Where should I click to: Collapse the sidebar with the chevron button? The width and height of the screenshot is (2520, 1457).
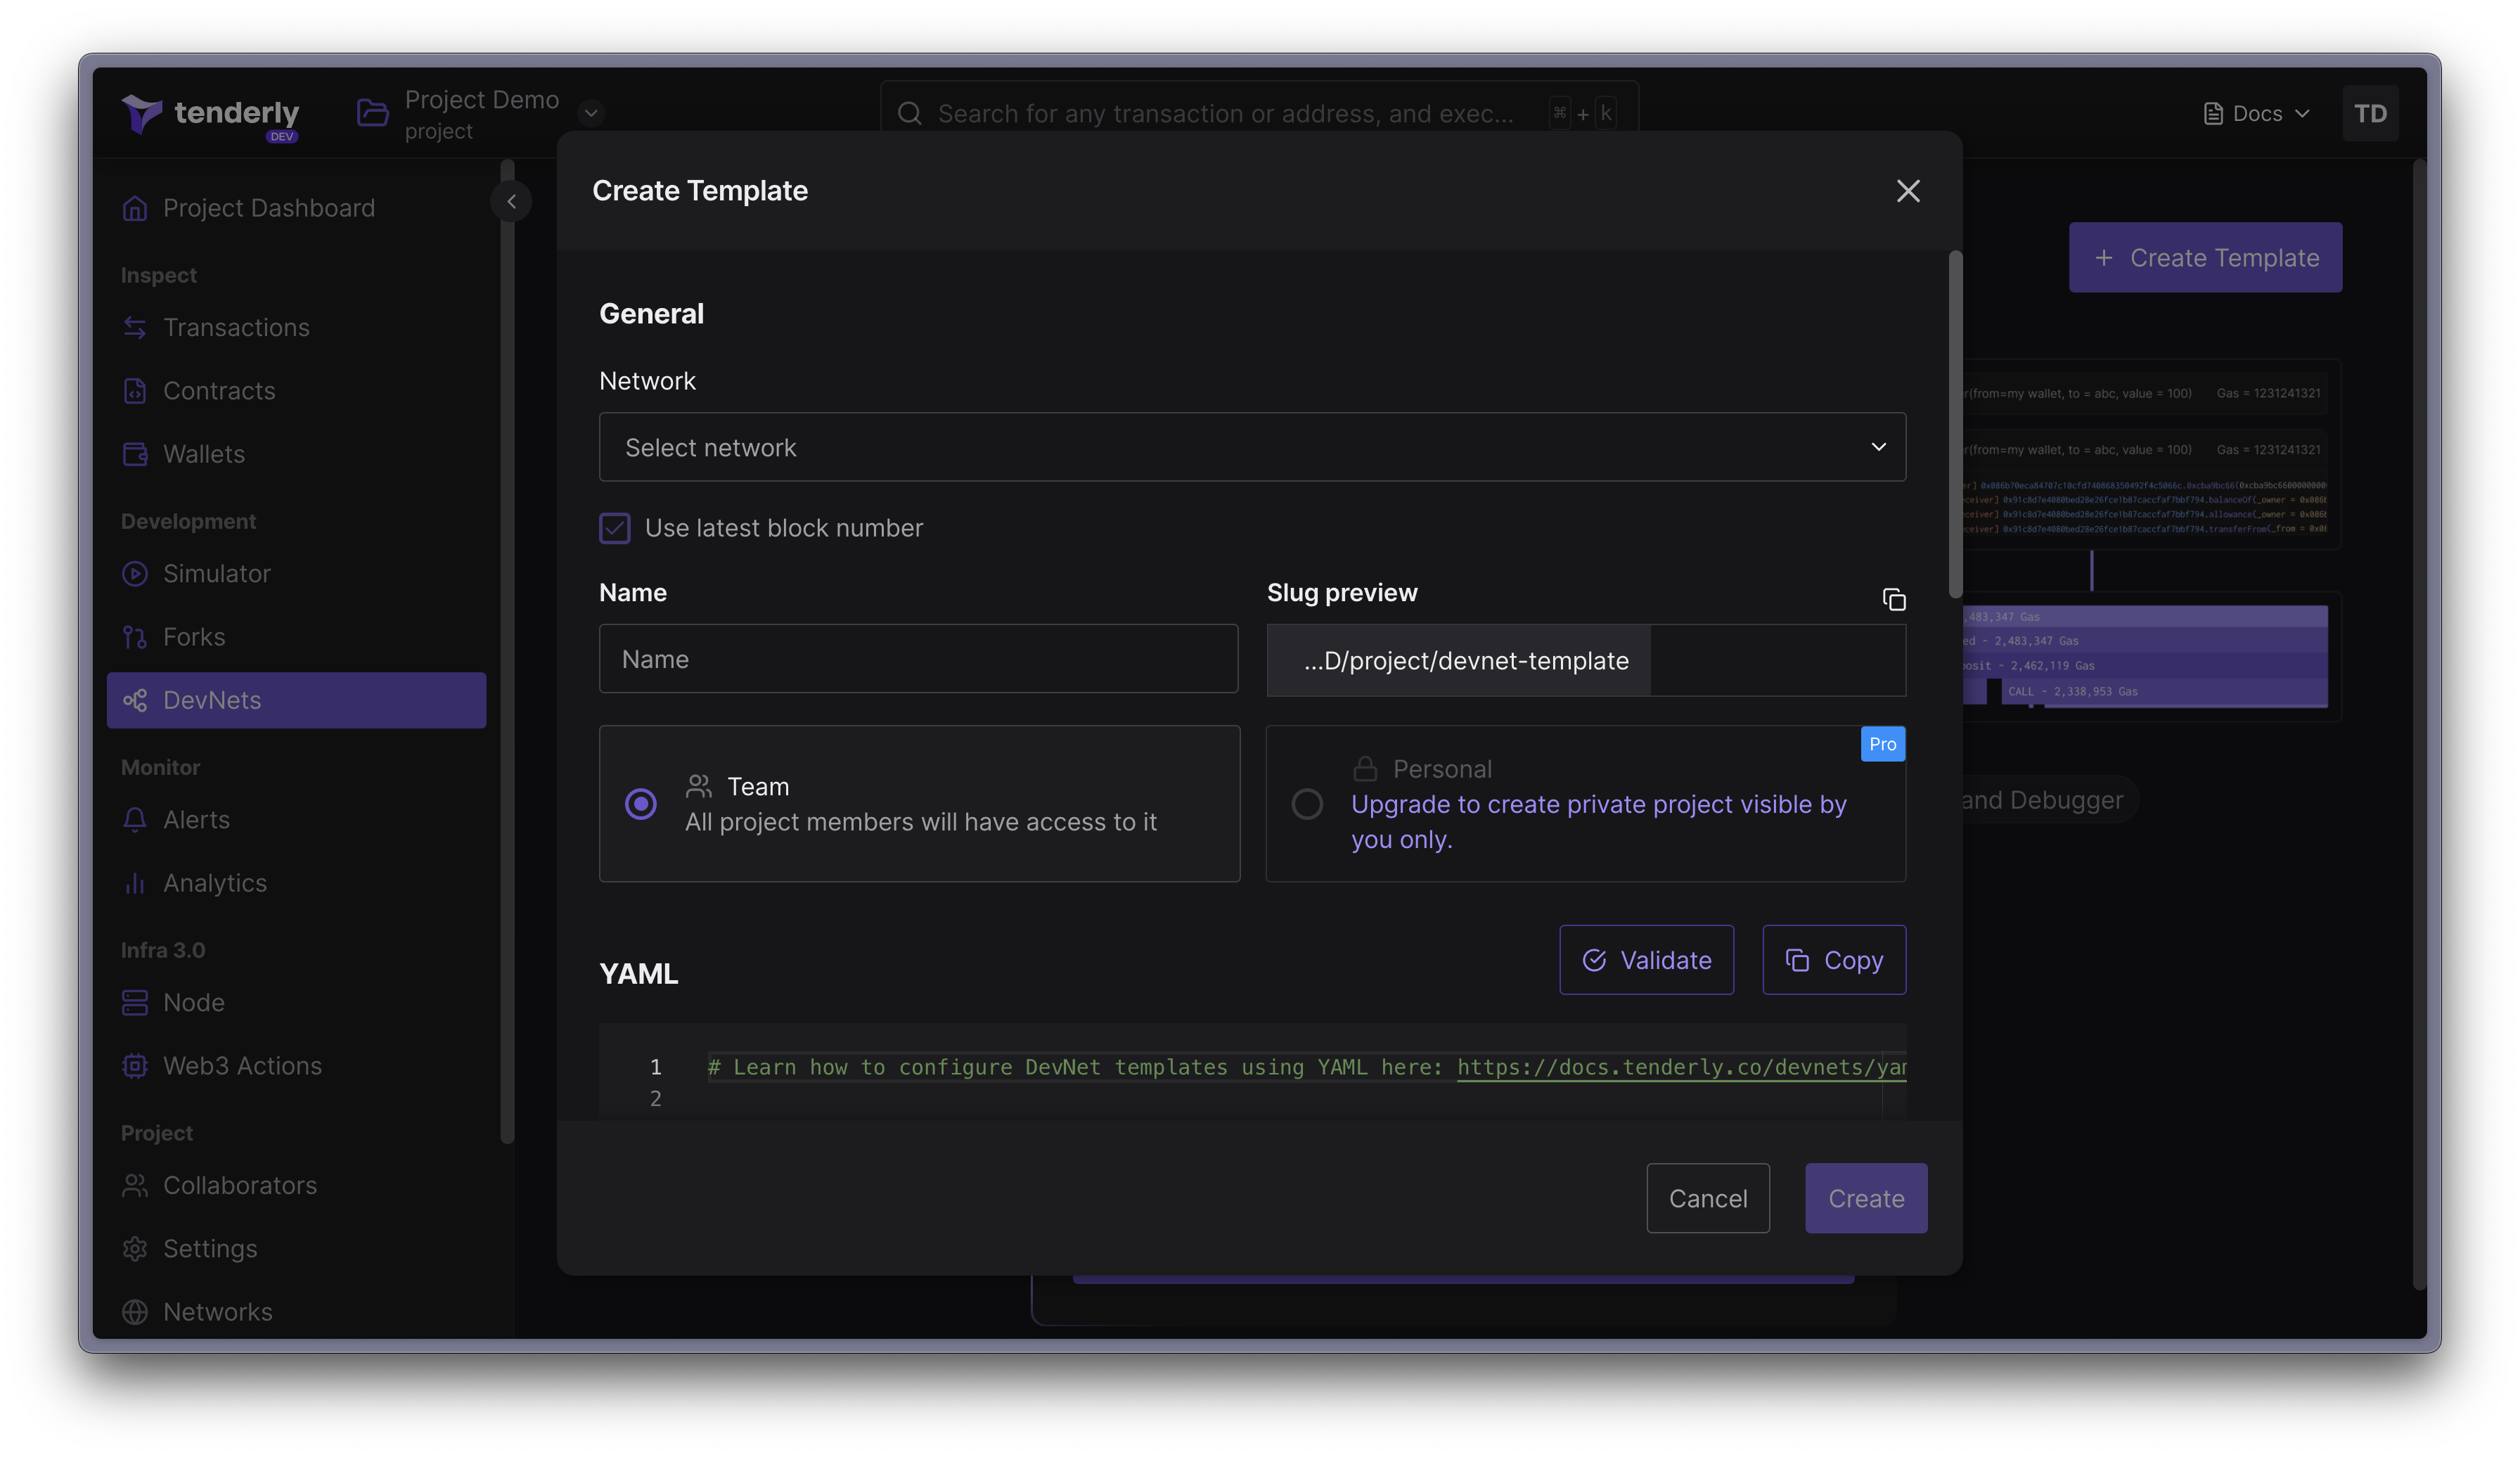(511, 201)
